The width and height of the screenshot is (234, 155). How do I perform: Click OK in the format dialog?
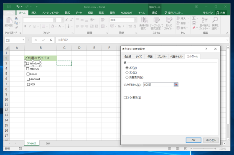click(x=193, y=140)
